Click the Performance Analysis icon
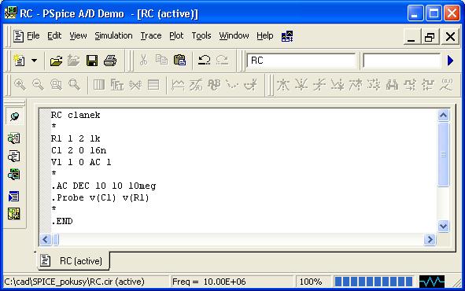 [x=135, y=85]
